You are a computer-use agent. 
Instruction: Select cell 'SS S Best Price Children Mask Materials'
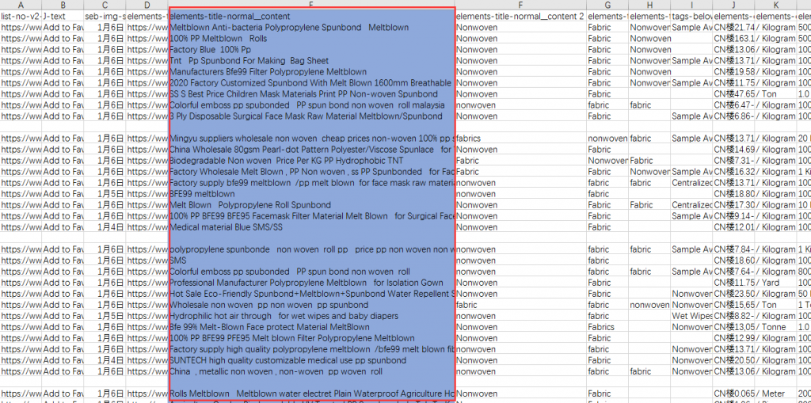coord(312,94)
